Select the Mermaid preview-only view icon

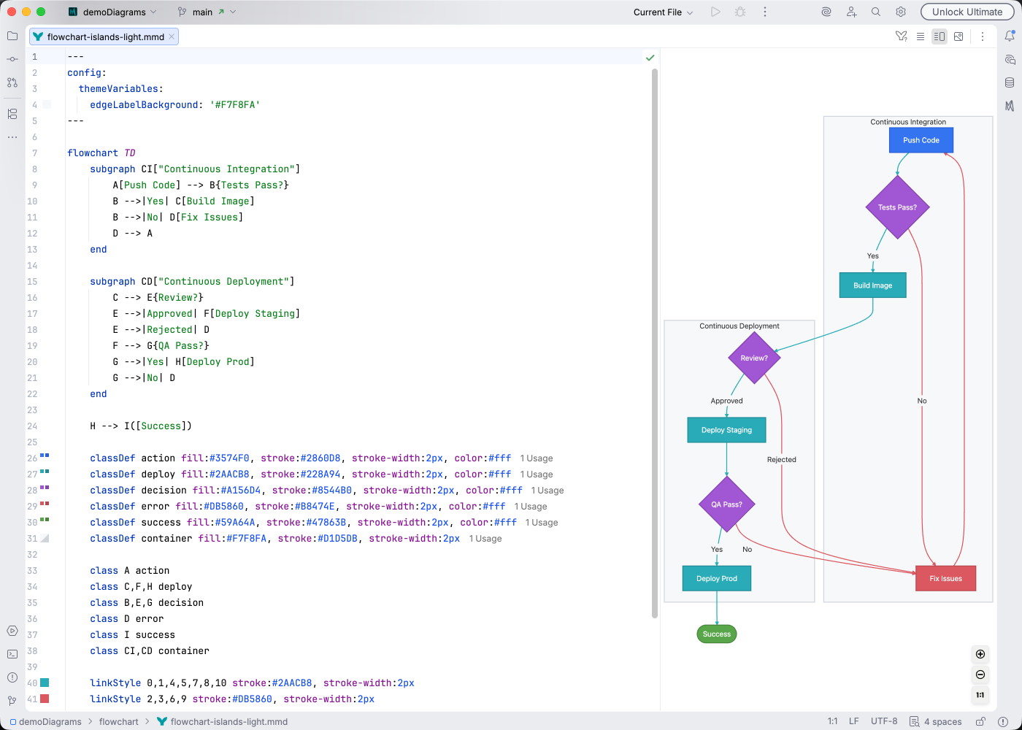pos(958,36)
